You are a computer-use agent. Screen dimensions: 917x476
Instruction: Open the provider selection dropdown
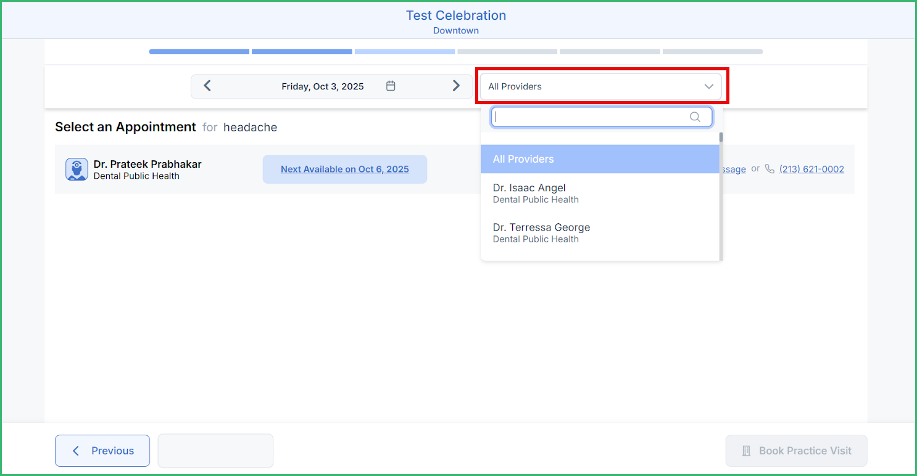tap(601, 86)
